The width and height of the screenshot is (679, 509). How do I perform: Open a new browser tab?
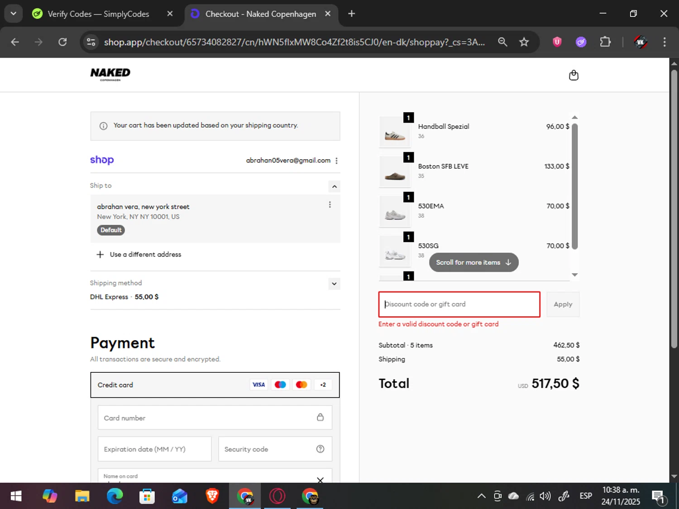pyautogui.click(x=352, y=14)
